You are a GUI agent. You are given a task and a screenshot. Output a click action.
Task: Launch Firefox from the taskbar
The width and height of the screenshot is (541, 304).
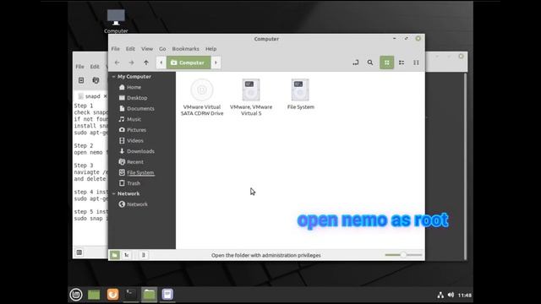pos(112,295)
